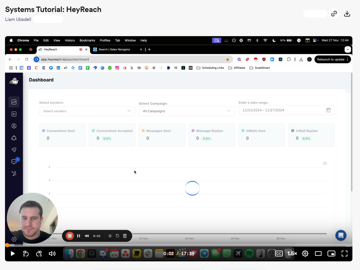Image resolution: width=360 pixels, height=270 pixels.
Task: Open Chrome File menu
Action: click(36, 40)
